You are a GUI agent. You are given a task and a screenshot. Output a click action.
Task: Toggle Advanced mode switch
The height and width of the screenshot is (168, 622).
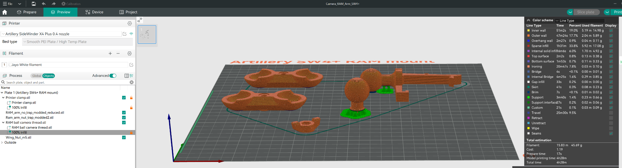pos(113,76)
